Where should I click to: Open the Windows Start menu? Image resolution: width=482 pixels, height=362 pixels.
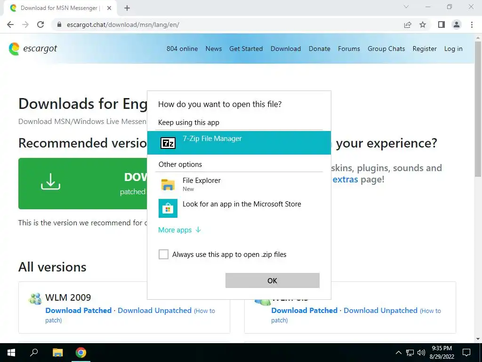[11, 353]
